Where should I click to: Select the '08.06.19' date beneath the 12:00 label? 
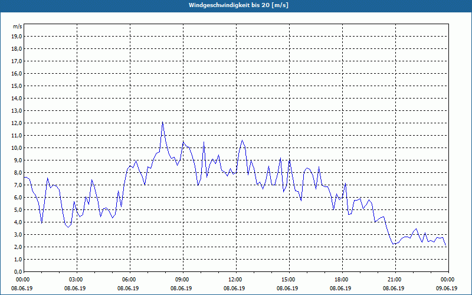[x=234, y=289]
